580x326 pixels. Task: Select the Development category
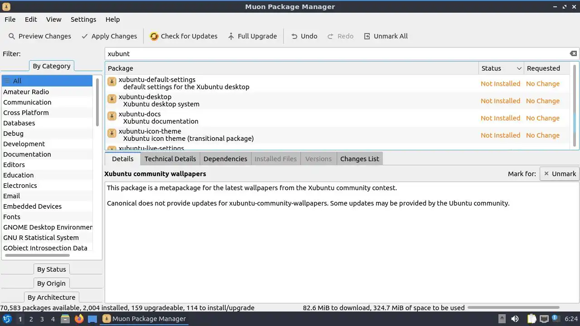[47, 144]
